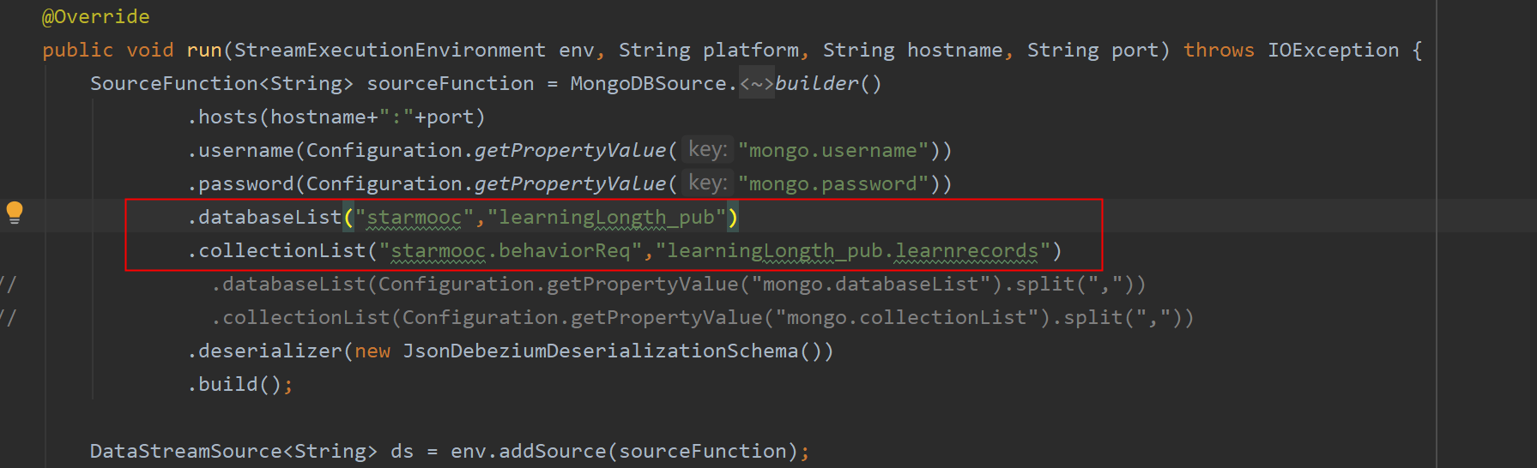The height and width of the screenshot is (468, 1537).
Task: Place cursor on the run method name
Action: tap(204, 50)
